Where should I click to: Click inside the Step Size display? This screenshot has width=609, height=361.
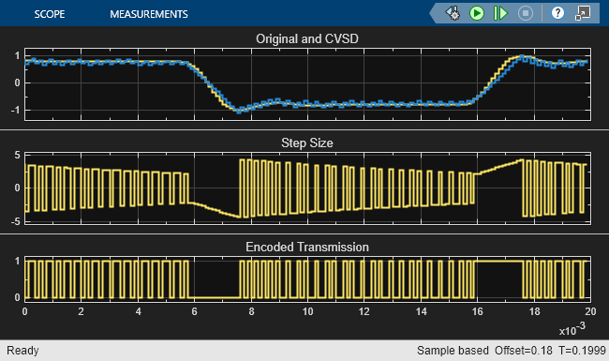[x=307, y=188]
